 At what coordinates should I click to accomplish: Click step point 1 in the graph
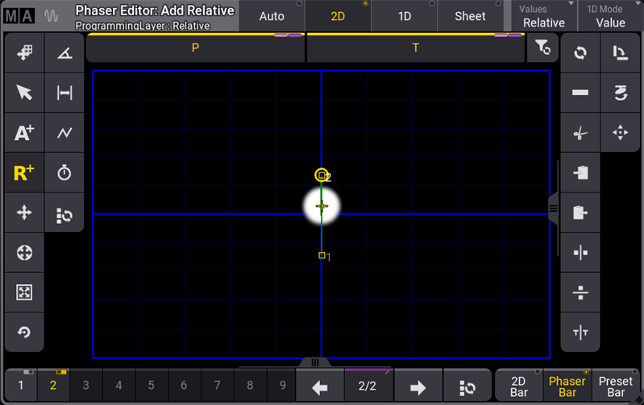(x=322, y=255)
